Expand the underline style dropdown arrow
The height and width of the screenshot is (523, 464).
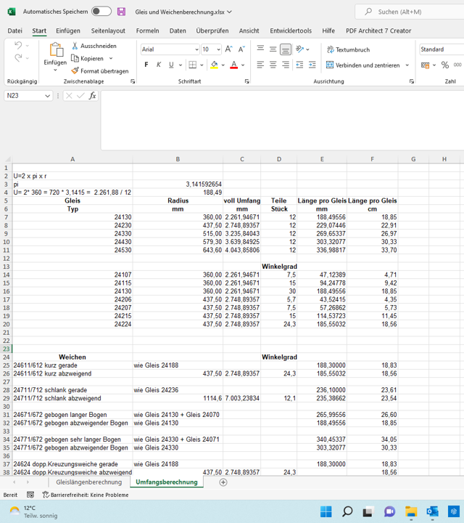click(181, 65)
